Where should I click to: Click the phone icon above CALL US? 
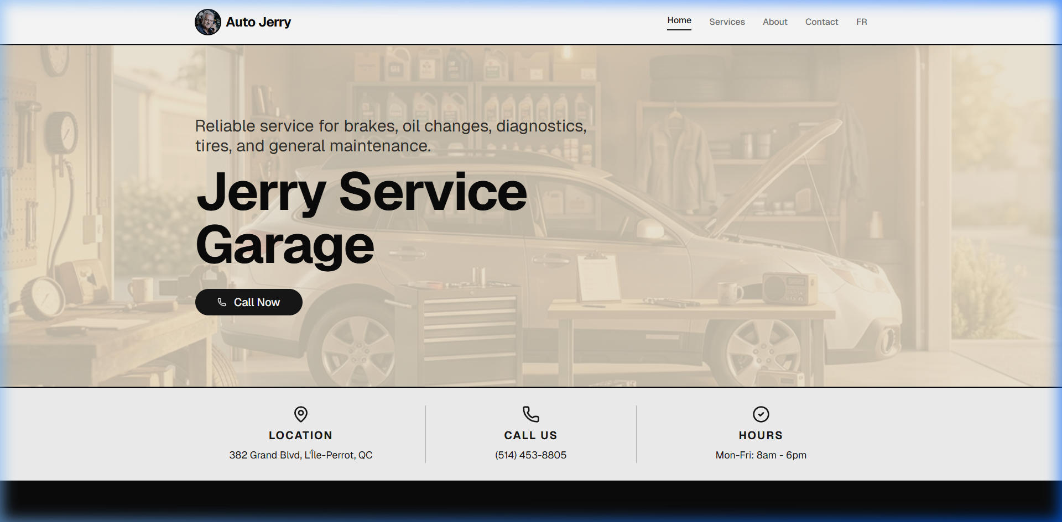[x=530, y=414]
